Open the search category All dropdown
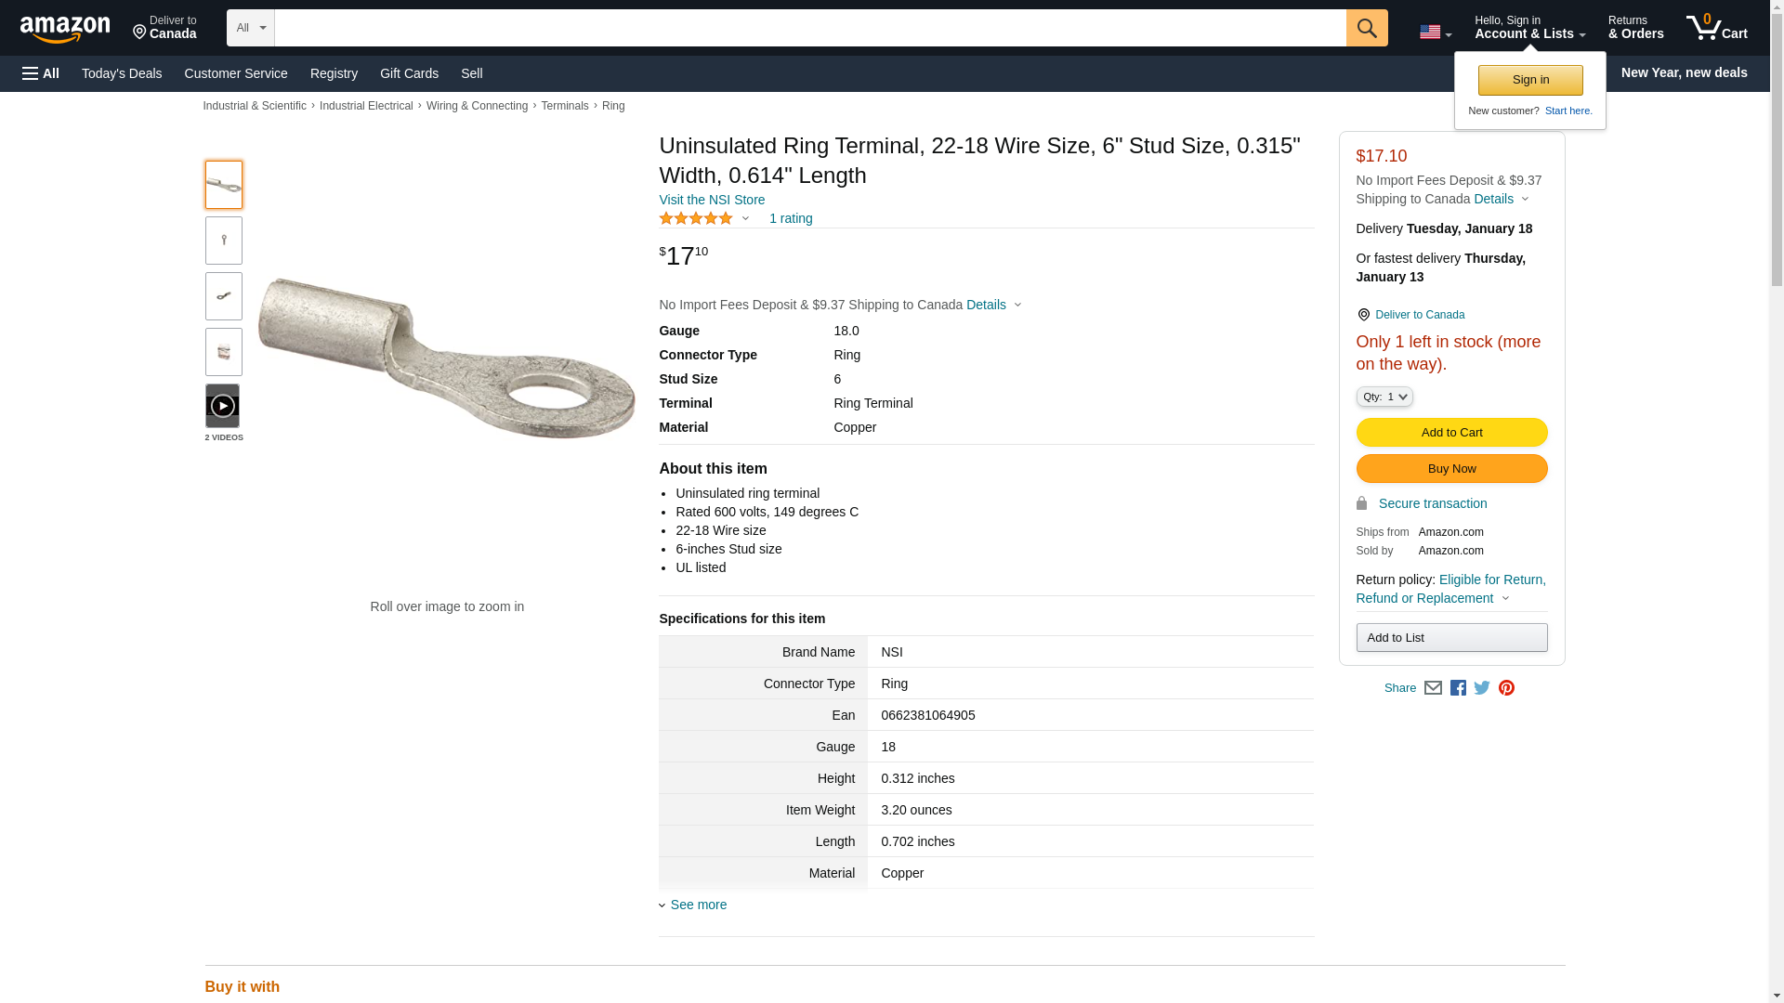Viewport: 1784px width, 1003px height. pyautogui.click(x=251, y=28)
